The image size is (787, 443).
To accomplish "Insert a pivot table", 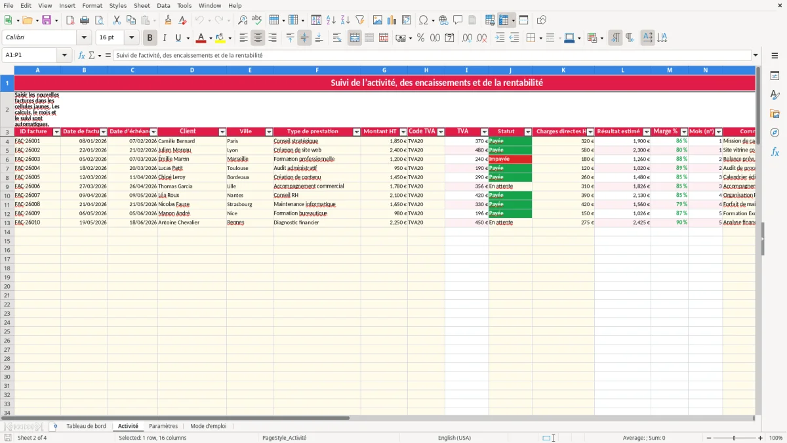I will click(x=407, y=20).
